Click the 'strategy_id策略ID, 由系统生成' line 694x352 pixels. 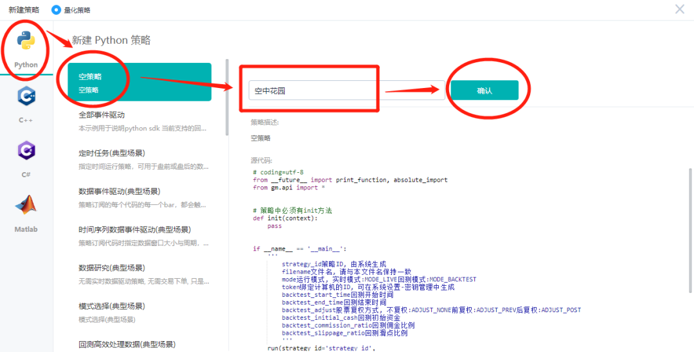pos(334,264)
